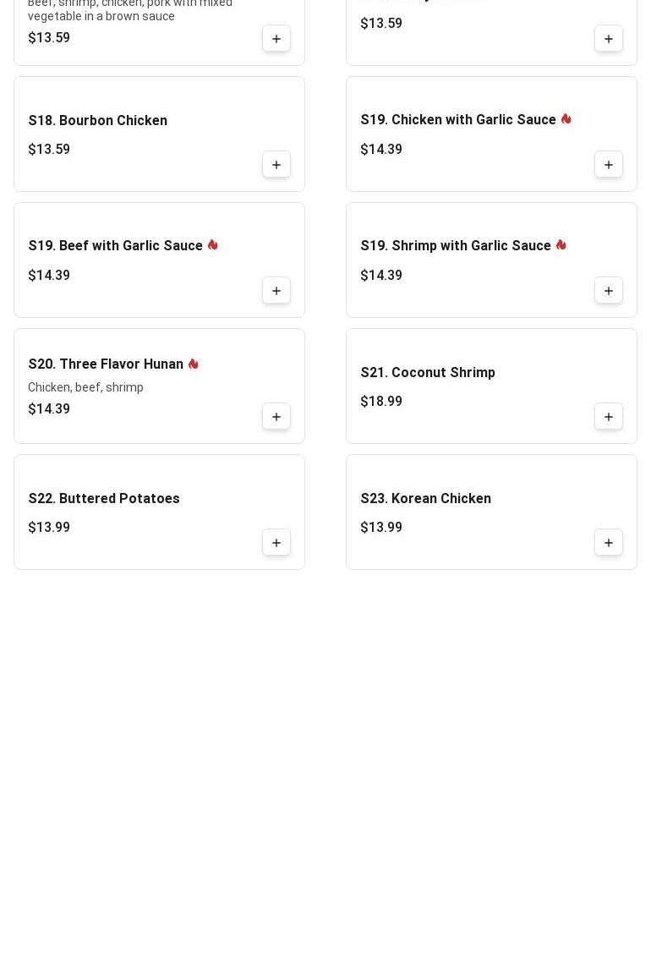Add S21. Coconut Shrimp using plus icon
The width and height of the screenshot is (651, 964).
[608, 417]
